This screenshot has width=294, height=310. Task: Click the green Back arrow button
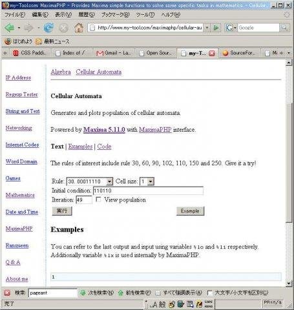pos(10,28)
